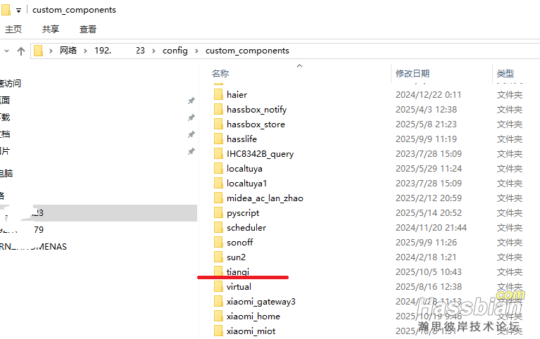This screenshot has height=339, width=540.
Task: Select the tianqi folder name
Action: 238,271
